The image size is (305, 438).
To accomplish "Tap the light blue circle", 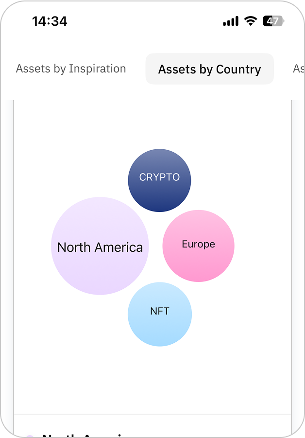I will (x=160, y=328).
